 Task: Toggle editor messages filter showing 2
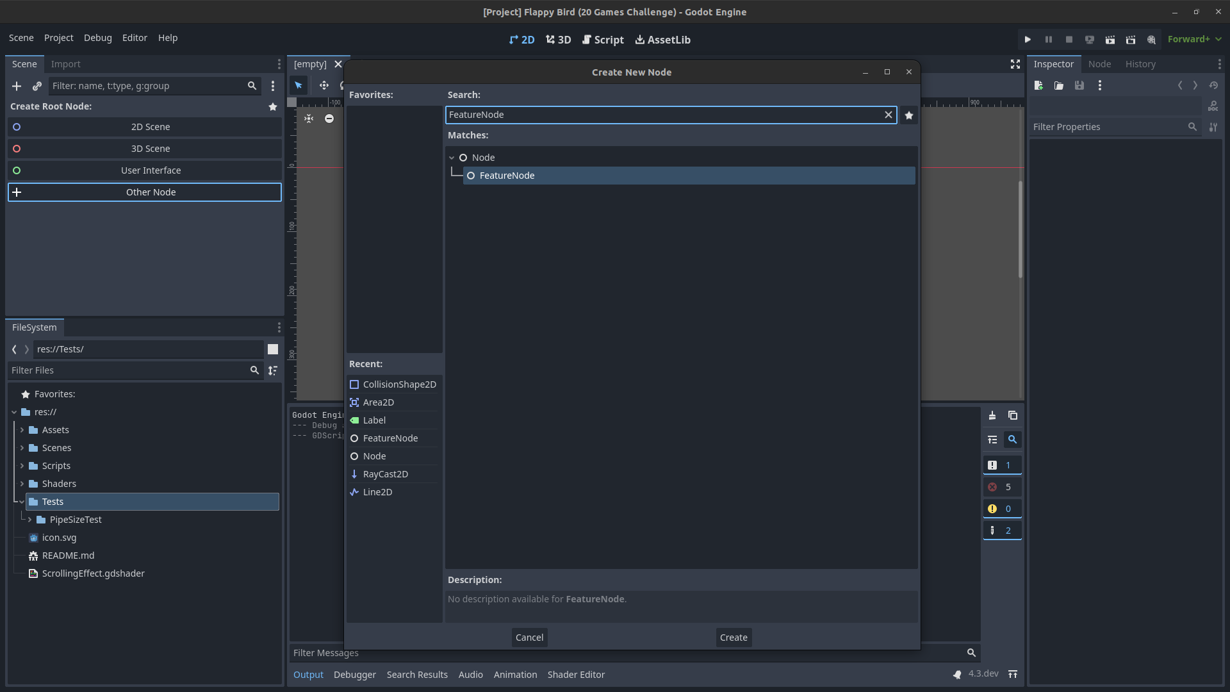[1002, 531]
